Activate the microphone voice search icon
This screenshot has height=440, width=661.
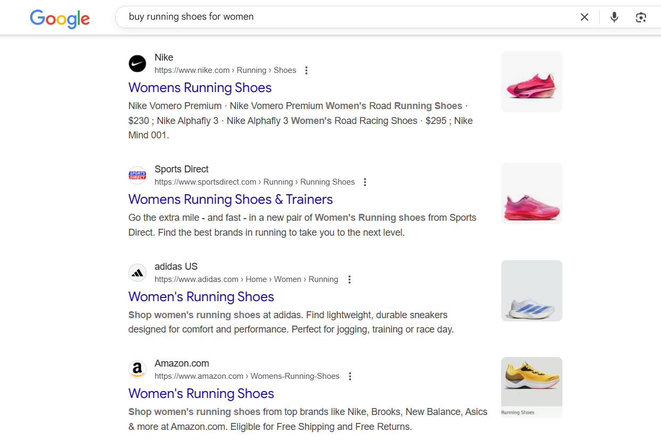point(614,17)
